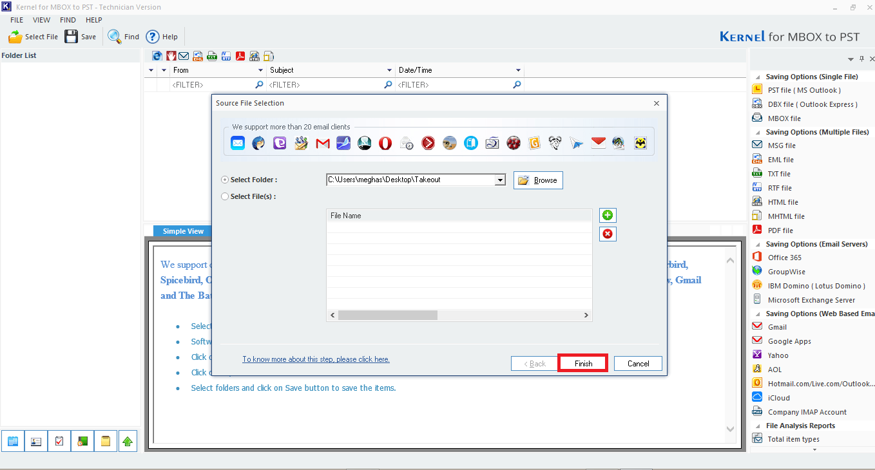This screenshot has width=875, height=470.
Task: Click the Browse button
Action: point(538,180)
